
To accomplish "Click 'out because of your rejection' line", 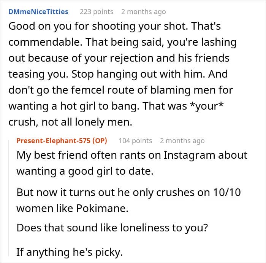I will [x=119, y=58].
